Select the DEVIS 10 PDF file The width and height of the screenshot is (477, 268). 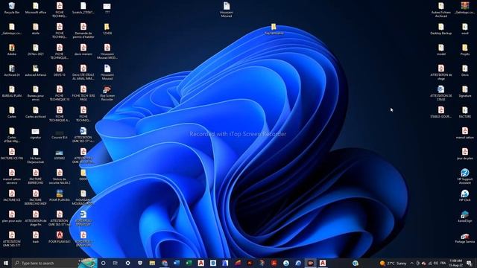tap(60, 71)
